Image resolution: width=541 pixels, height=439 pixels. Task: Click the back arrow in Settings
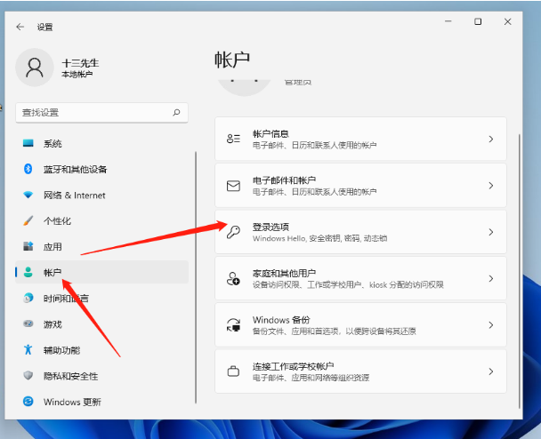pos(20,27)
